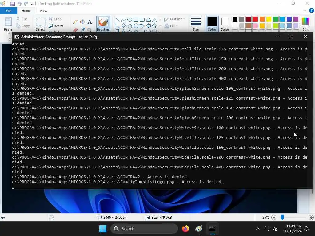Switch to Command Prompt taskbar icon

(x=212, y=229)
